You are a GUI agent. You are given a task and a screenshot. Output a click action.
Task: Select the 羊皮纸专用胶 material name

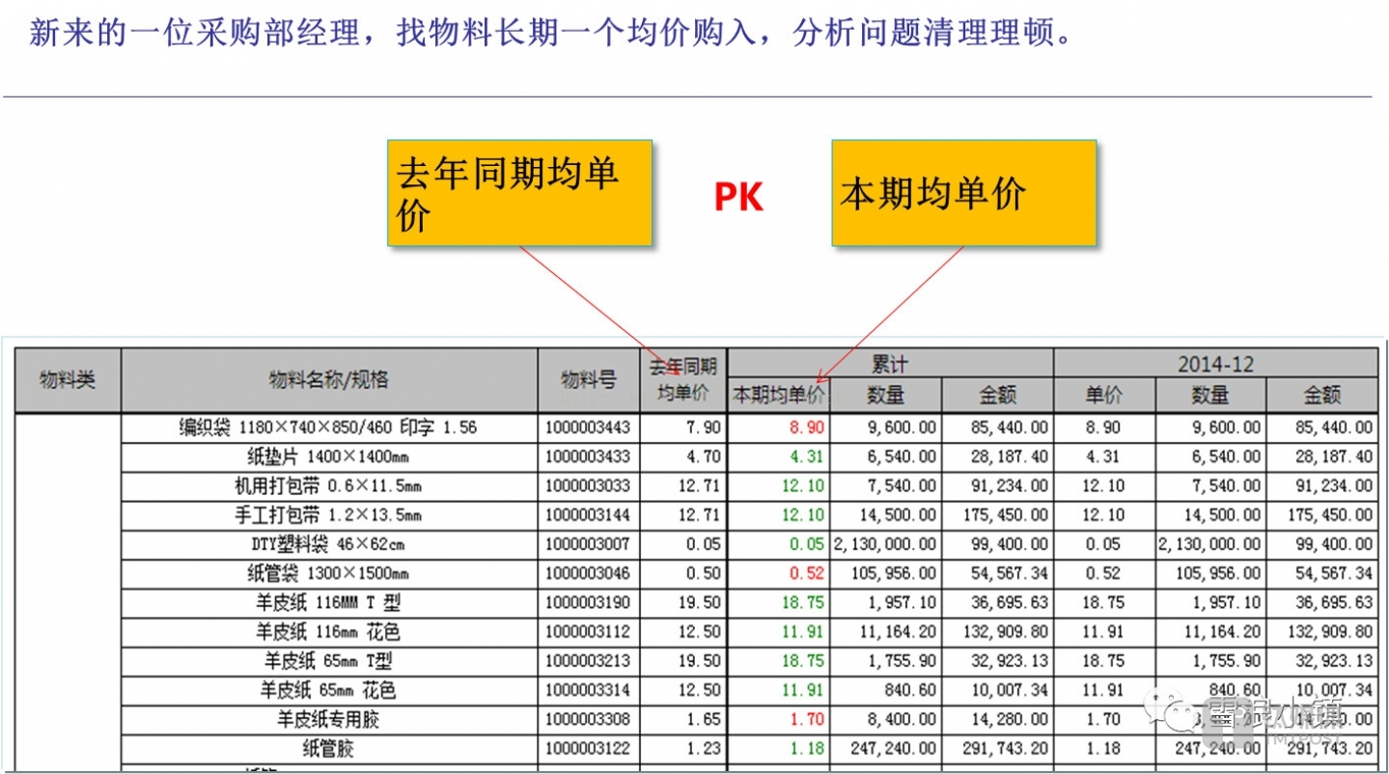click(328, 719)
